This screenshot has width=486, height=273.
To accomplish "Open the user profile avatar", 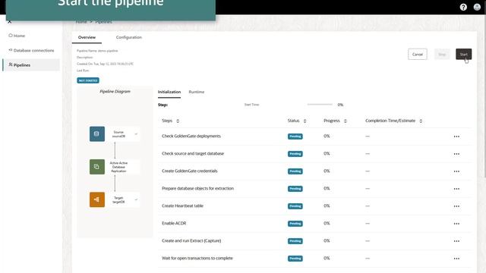I will [x=477, y=7].
